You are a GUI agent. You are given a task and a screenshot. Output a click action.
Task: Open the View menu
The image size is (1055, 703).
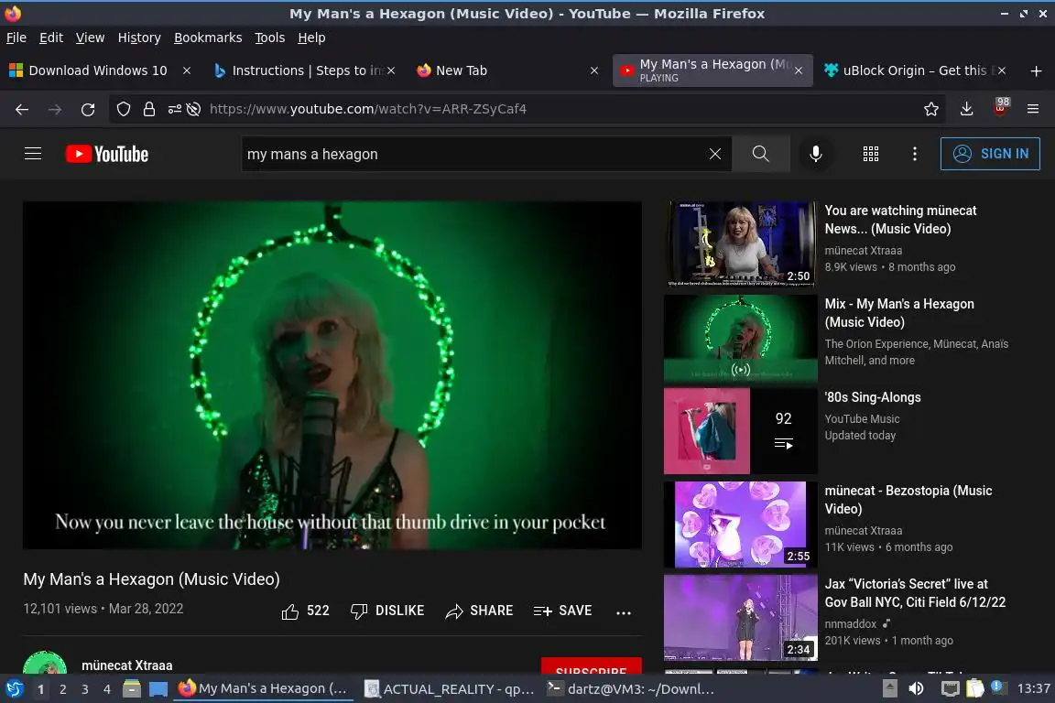point(90,38)
